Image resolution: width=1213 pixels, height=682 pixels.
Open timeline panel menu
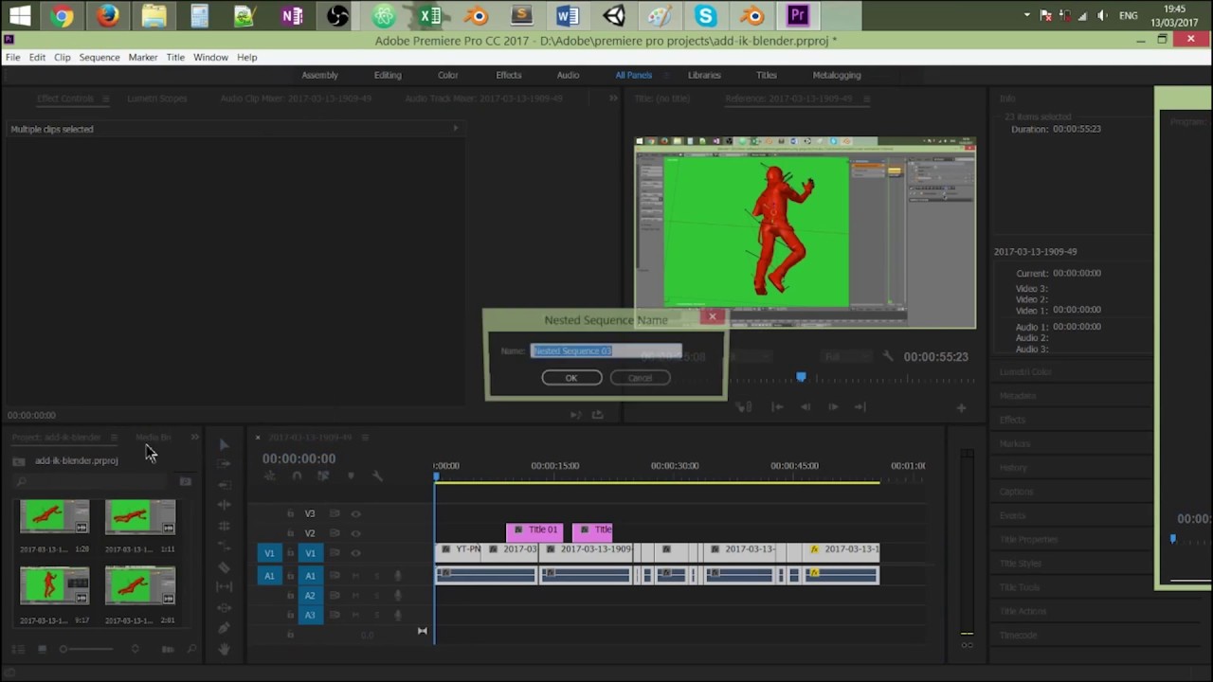coord(365,438)
